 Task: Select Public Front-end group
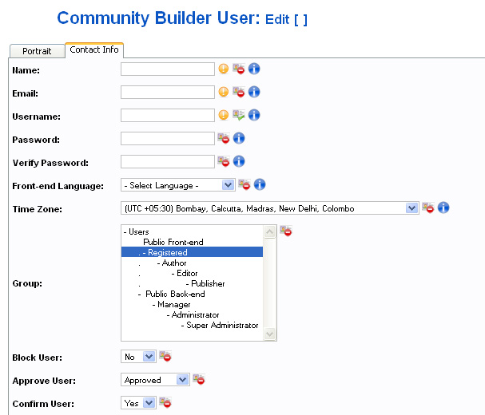(192, 242)
